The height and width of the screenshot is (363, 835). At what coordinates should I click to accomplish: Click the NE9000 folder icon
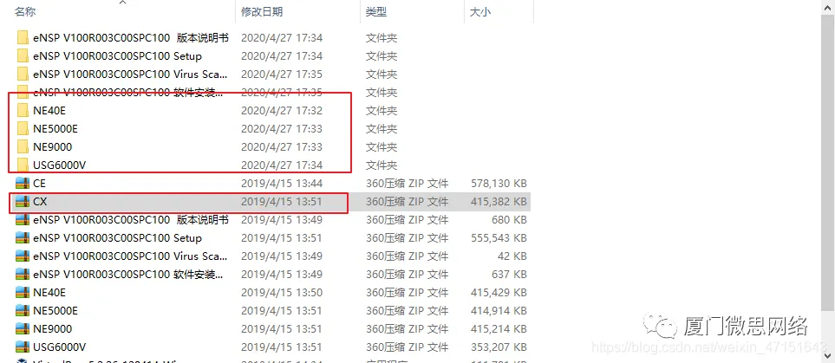(23, 147)
